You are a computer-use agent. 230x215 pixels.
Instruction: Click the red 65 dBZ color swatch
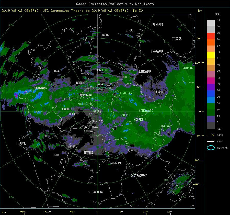pos(211,36)
